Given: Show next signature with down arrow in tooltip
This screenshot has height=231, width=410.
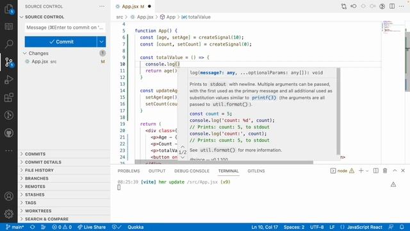Looking at the screenshot, I should click(183, 157).
